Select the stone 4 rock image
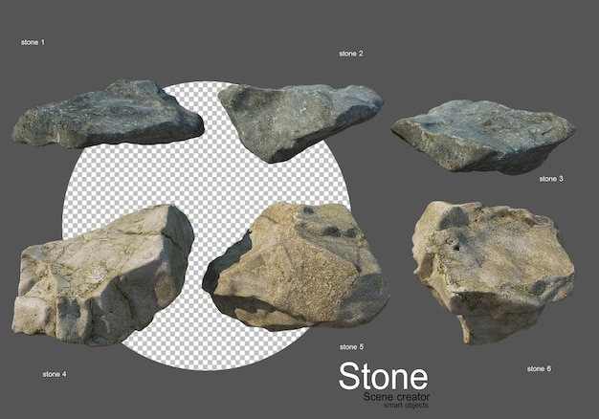This screenshot has height=419, width=599. pos(103,275)
